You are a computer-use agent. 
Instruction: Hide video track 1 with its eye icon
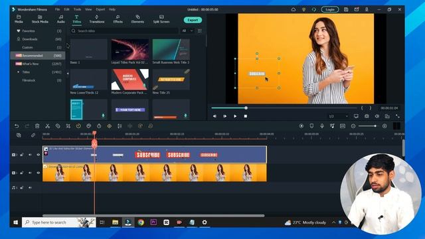39,173
